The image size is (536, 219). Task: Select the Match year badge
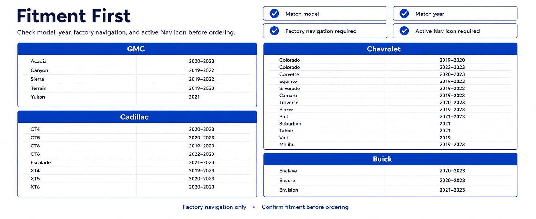pos(455,14)
